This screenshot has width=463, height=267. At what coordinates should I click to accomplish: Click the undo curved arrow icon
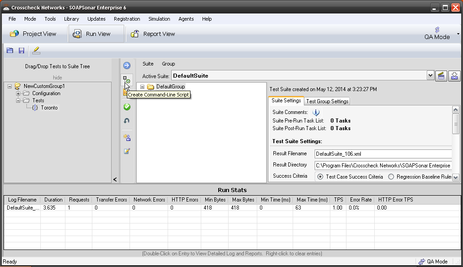[x=127, y=121]
